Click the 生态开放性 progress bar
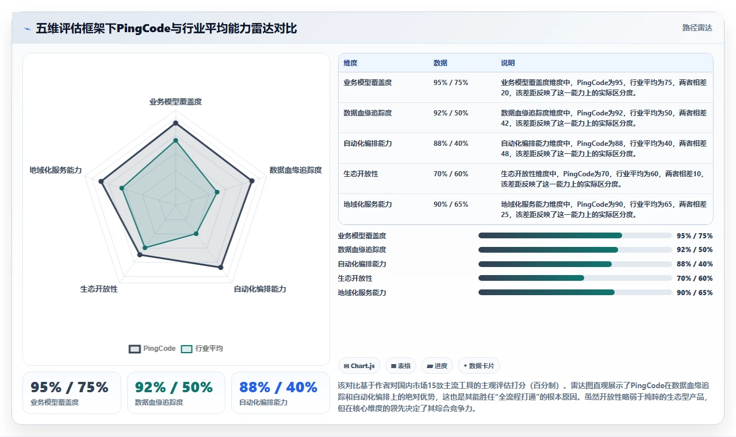The image size is (736, 437). point(575,278)
